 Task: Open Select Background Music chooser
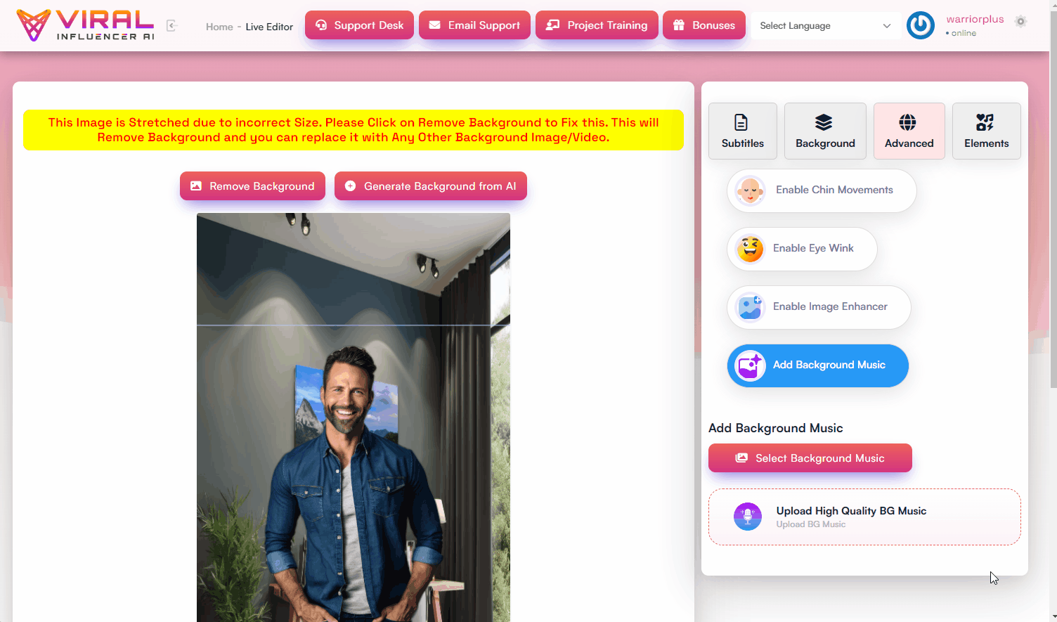click(810, 458)
